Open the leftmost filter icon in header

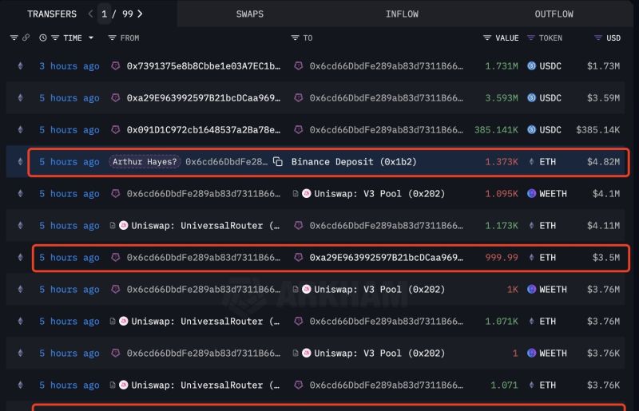pos(14,38)
